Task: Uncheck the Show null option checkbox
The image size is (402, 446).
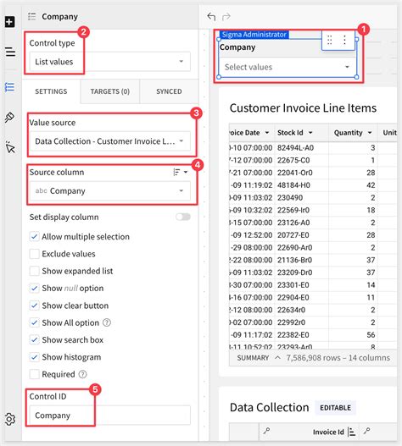Action: pyautogui.click(x=35, y=288)
